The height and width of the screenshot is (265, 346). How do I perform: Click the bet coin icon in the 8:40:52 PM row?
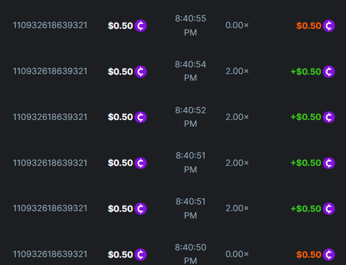(141, 117)
